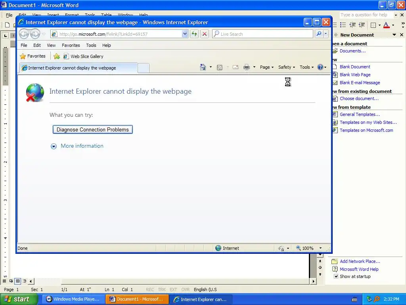Click the IE Help question mark icon

320,68
